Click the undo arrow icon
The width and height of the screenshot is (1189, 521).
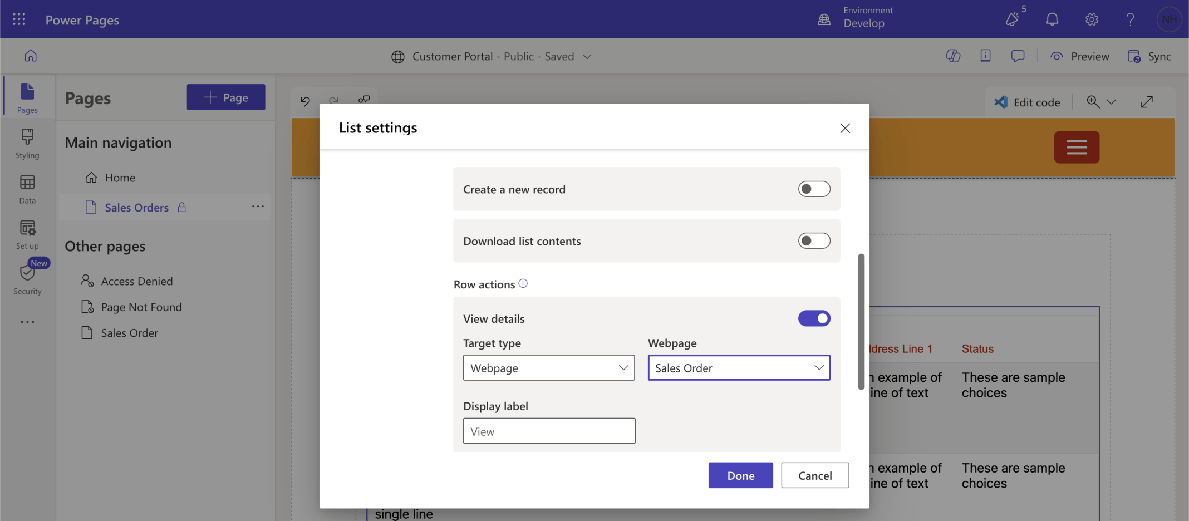click(x=305, y=101)
